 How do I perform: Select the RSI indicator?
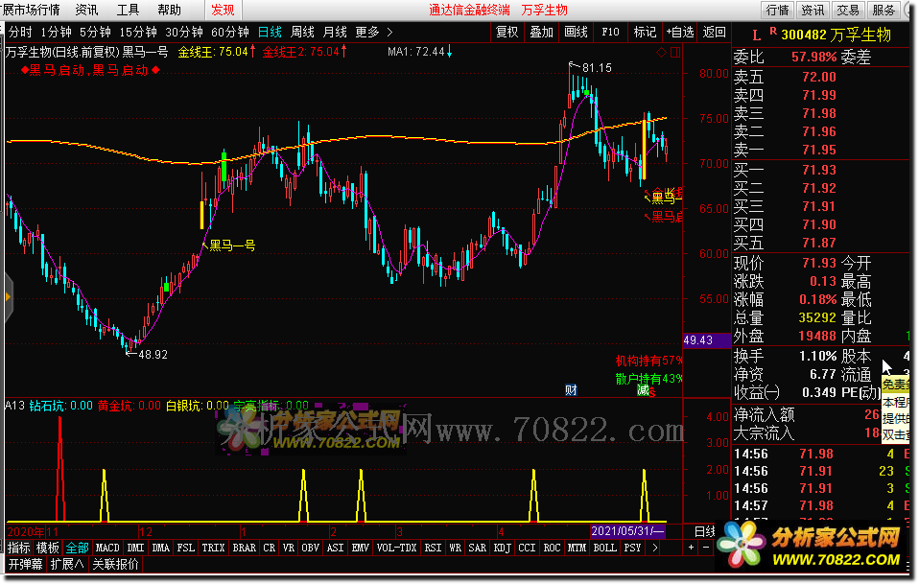point(434,548)
